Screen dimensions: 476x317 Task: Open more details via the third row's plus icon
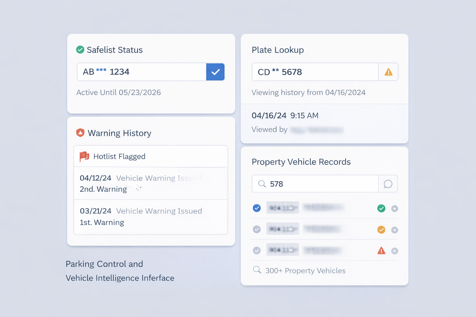[x=394, y=251]
